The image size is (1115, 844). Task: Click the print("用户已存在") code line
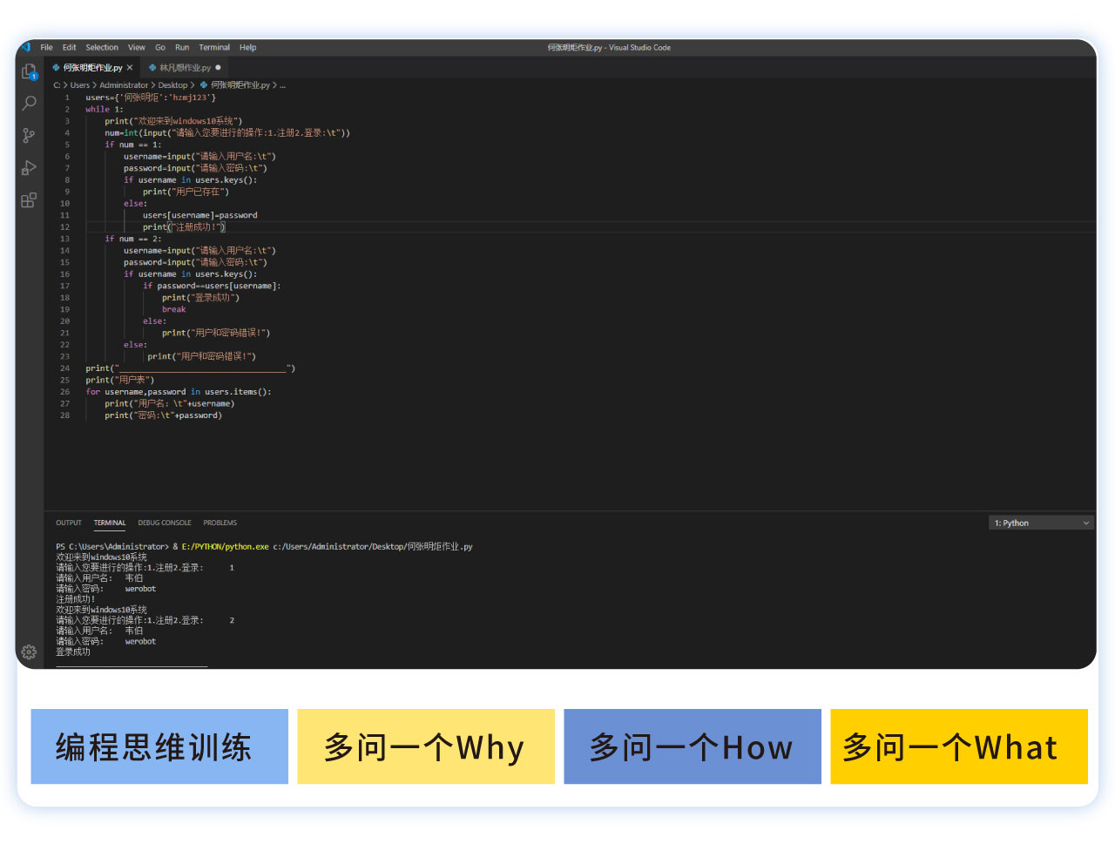[x=186, y=192]
